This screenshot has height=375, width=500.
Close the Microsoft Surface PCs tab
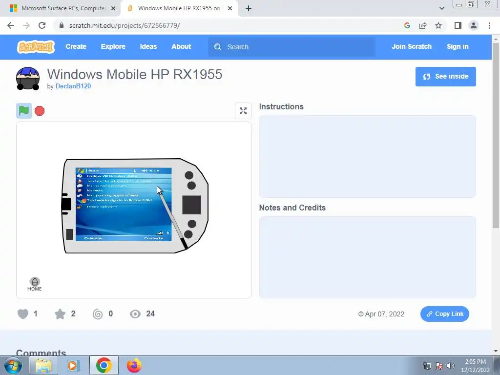113,9
